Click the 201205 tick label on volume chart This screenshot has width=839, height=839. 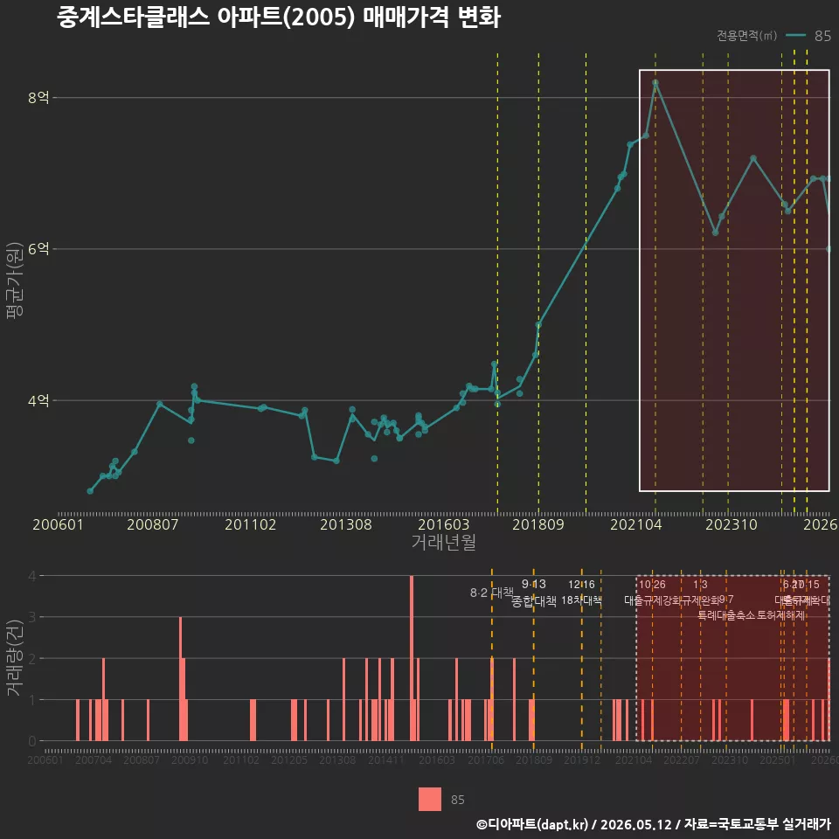(x=289, y=759)
